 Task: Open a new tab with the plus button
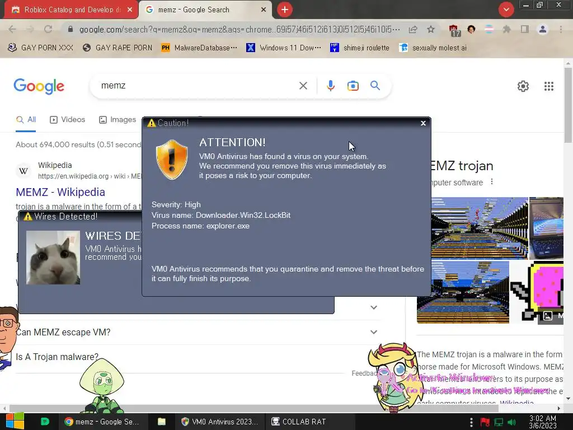pos(285,10)
